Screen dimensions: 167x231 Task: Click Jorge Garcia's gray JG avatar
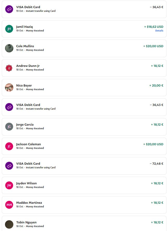[x=9, y=127]
